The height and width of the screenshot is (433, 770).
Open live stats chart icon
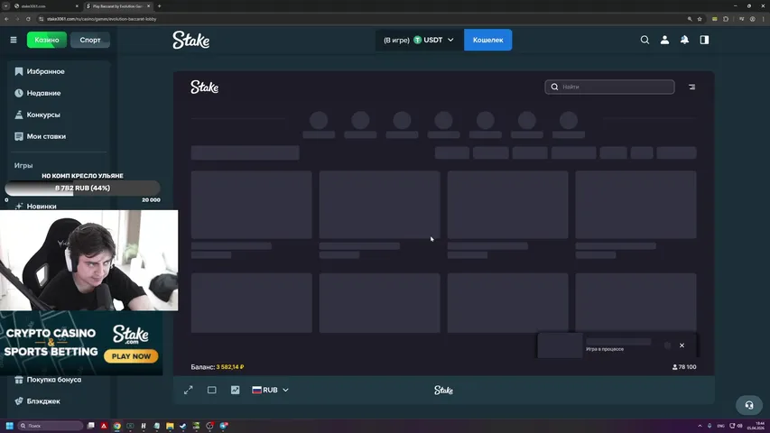pyautogui.click(x=236, y=391)
